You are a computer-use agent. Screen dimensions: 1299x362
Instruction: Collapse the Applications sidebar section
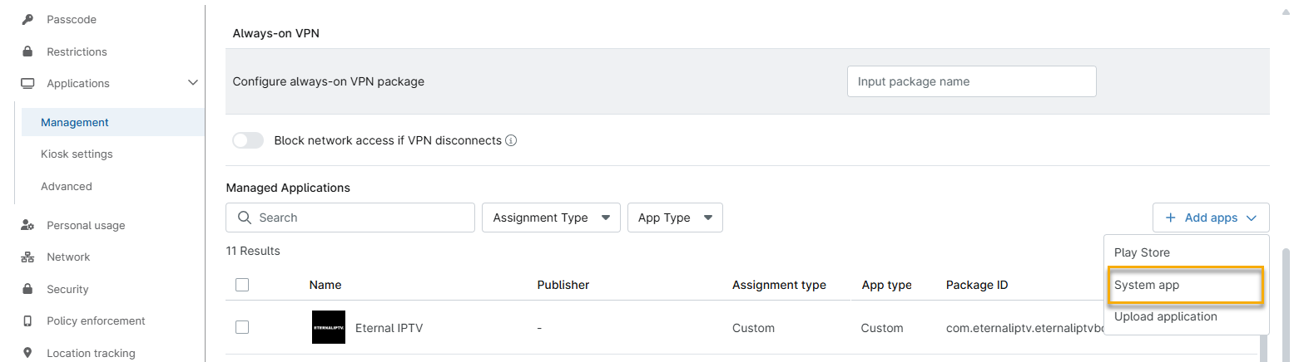tap(193, 83)
